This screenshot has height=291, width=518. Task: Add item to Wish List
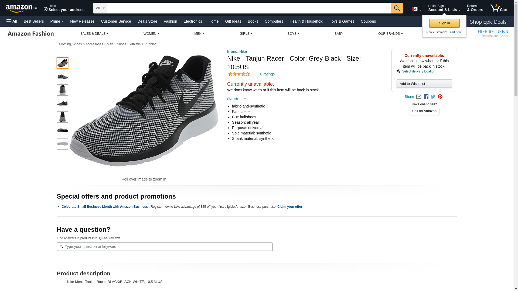(424, 84)
